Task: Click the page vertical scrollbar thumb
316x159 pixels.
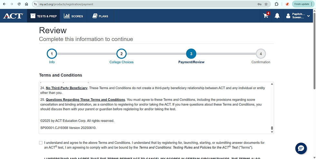Action: pyautogui.click(x=314, y=50)
